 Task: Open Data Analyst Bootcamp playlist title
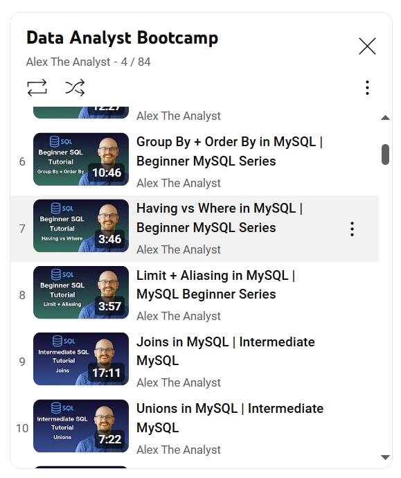122,38
